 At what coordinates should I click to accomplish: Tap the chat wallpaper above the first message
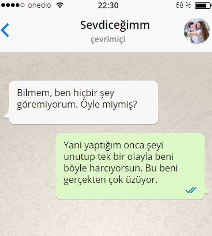[x=106, y=67]
